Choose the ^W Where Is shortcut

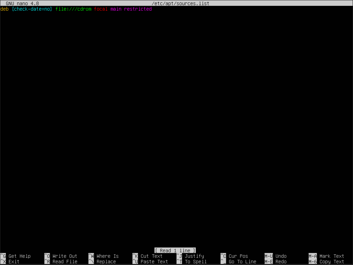click(x=103, y=256)
